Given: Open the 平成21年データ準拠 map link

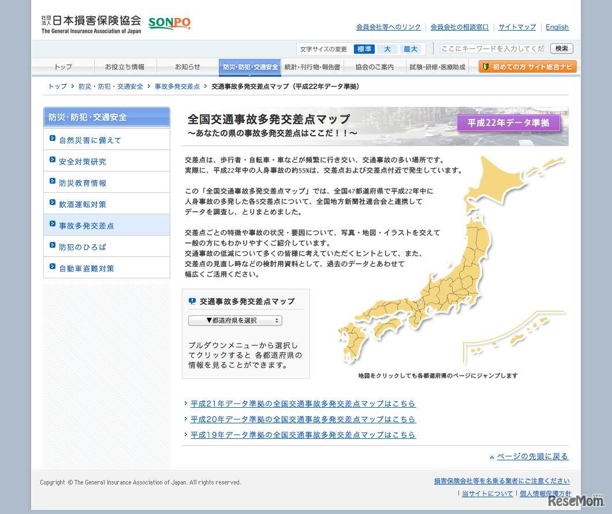Looking at the screenshot, I should pos(303,403).
